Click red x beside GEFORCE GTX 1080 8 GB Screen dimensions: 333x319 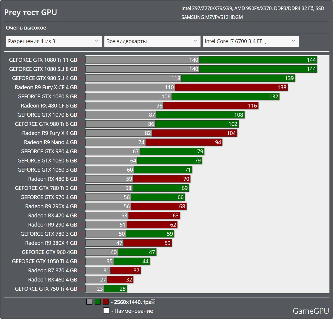(80, 97)
